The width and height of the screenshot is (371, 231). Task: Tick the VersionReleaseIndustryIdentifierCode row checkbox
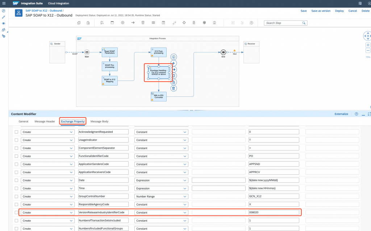[16, 212]
